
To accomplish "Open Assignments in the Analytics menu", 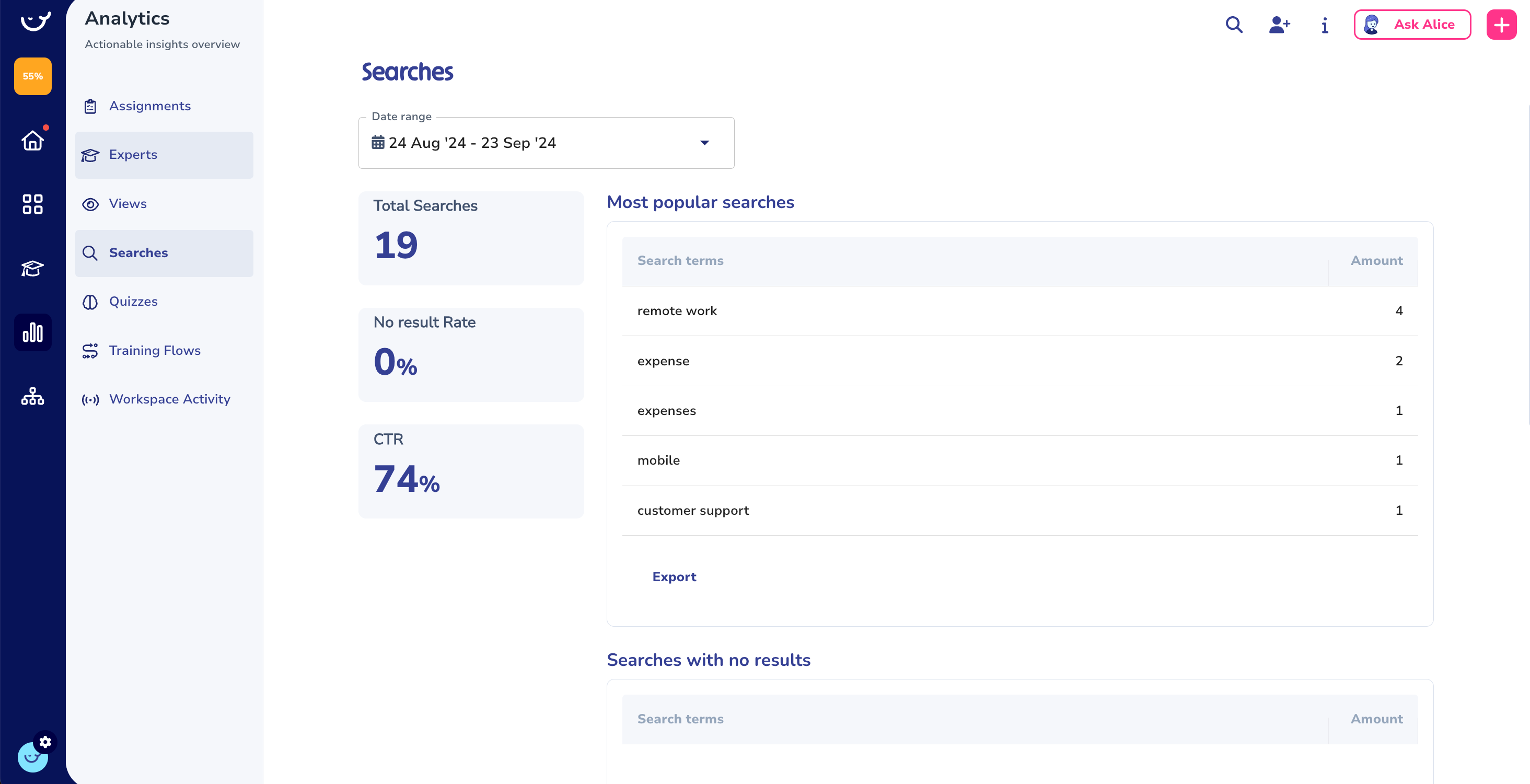I will click(149, 106).
